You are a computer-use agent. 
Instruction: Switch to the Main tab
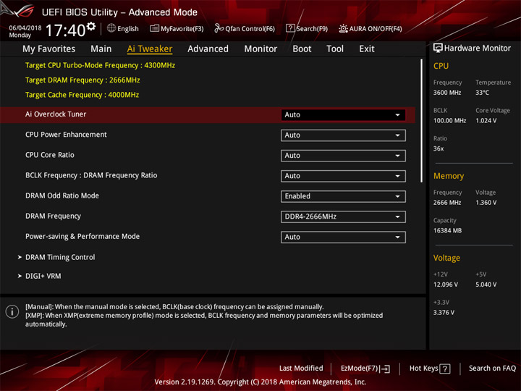101,49
